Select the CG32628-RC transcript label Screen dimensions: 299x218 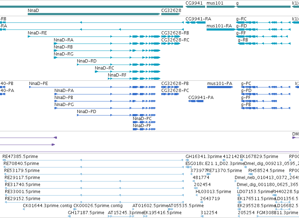tap(175, 40)
